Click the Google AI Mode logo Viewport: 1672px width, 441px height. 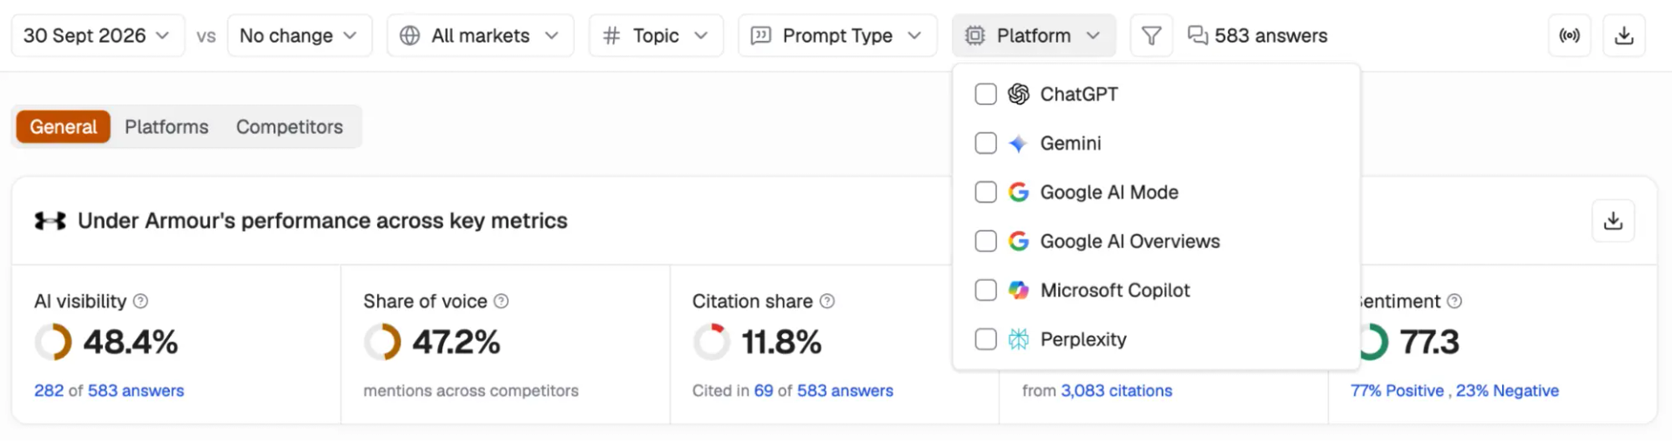coord(1018,192)
